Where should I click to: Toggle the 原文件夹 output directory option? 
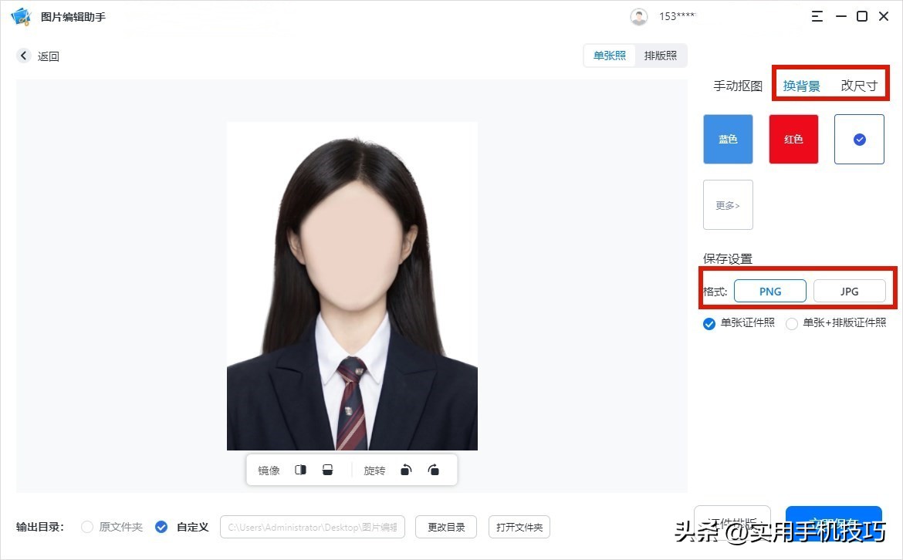point(86,527)
